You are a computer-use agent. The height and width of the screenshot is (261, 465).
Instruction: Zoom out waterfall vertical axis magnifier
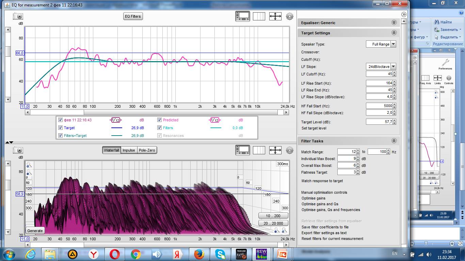click(29, 173)
